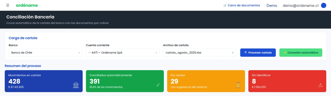This screenshot has height=96, width=331.
Task: Click the $ 87.412.905 amount
Action: tap(16, 87)
